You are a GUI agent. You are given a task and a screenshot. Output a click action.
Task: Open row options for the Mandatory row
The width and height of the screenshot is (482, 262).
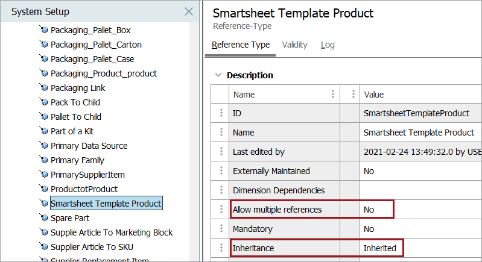220,229
